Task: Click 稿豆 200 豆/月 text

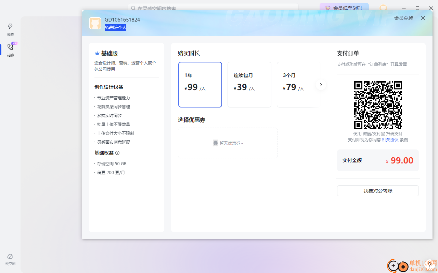Action: pyautogui.click(x=111, y=173)
